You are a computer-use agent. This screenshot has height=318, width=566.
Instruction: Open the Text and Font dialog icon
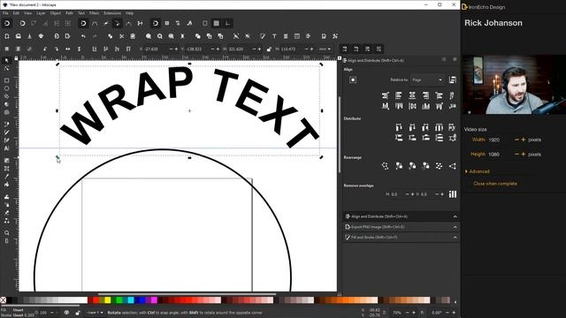[274, 36]
